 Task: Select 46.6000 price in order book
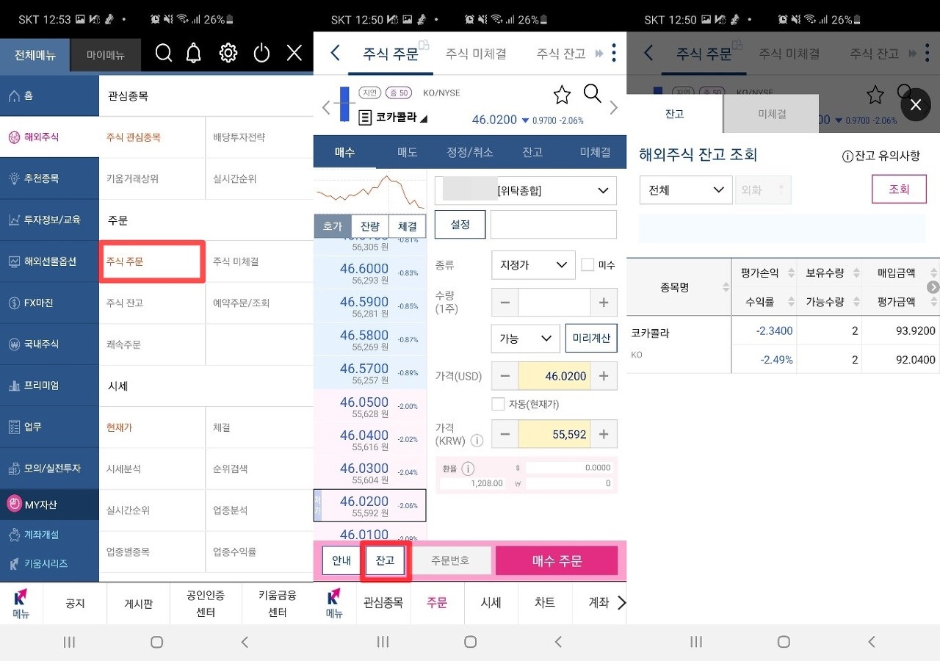pos(370,273)
